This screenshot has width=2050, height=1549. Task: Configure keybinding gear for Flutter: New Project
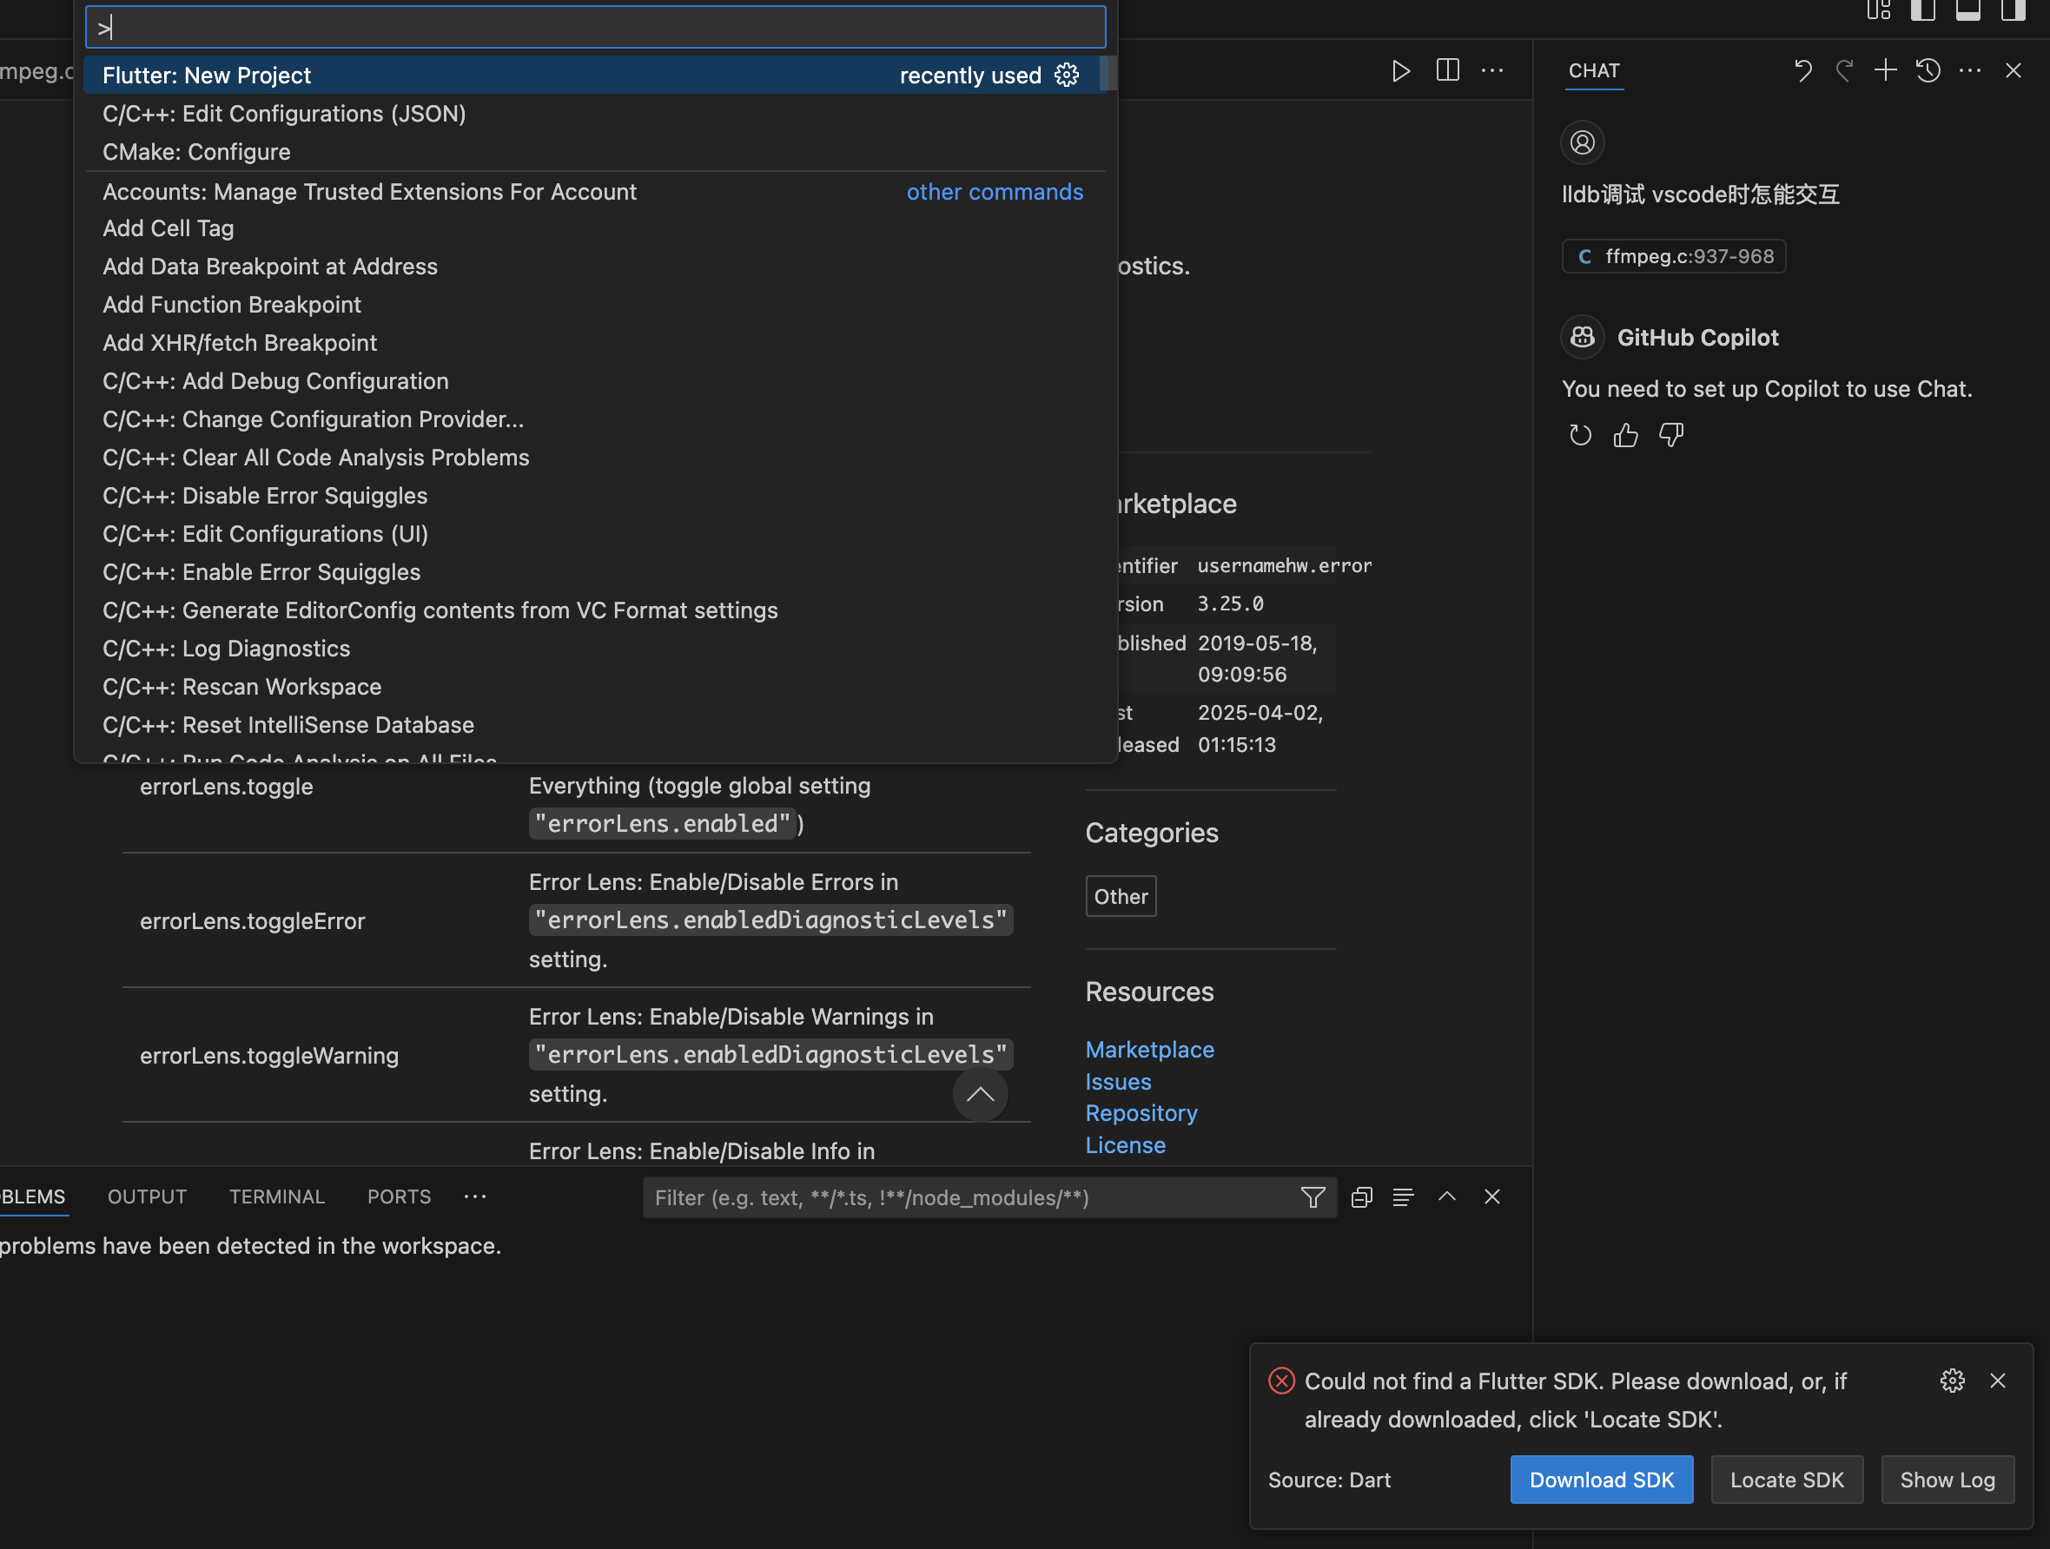point(1067,75)
